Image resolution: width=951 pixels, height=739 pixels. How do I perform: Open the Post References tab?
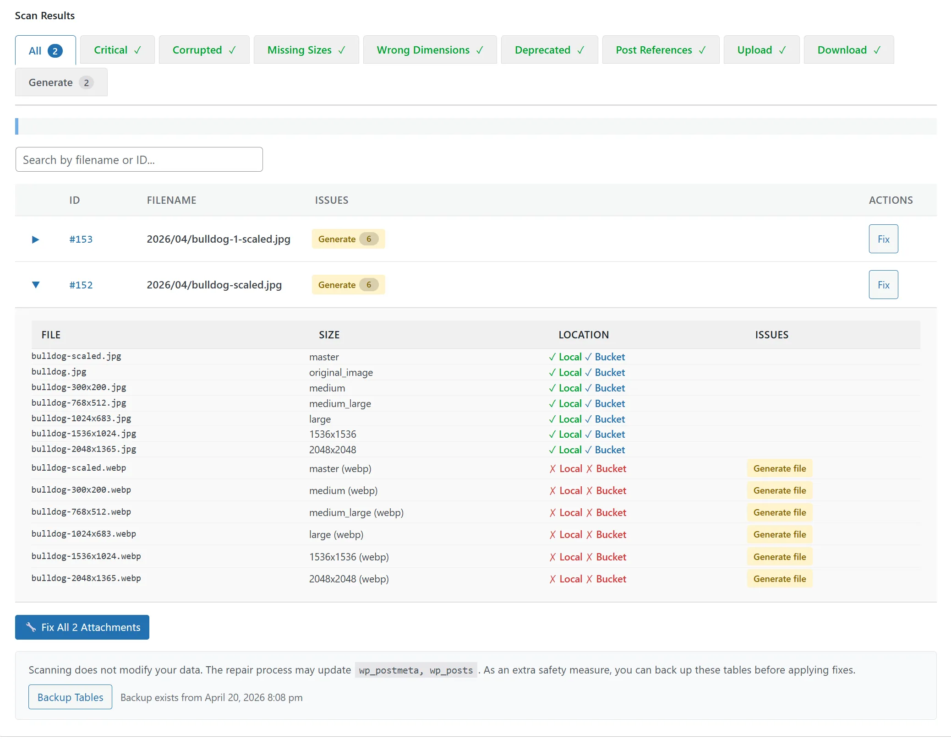coord(661,50)
